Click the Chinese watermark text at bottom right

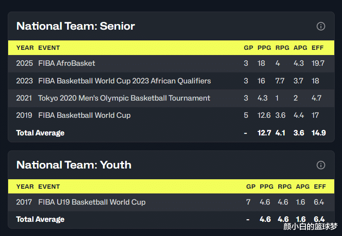pyautogui.click(x=310, y=227)
